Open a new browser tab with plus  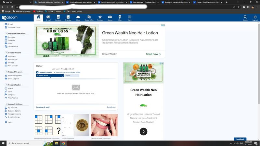227,2
